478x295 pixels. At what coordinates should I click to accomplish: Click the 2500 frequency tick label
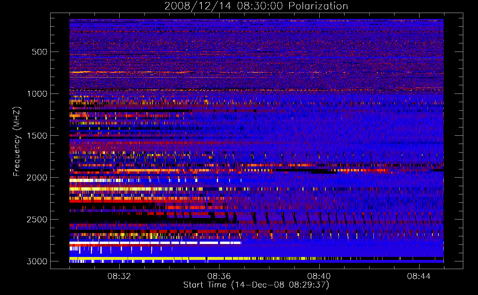tap(37, 219)
